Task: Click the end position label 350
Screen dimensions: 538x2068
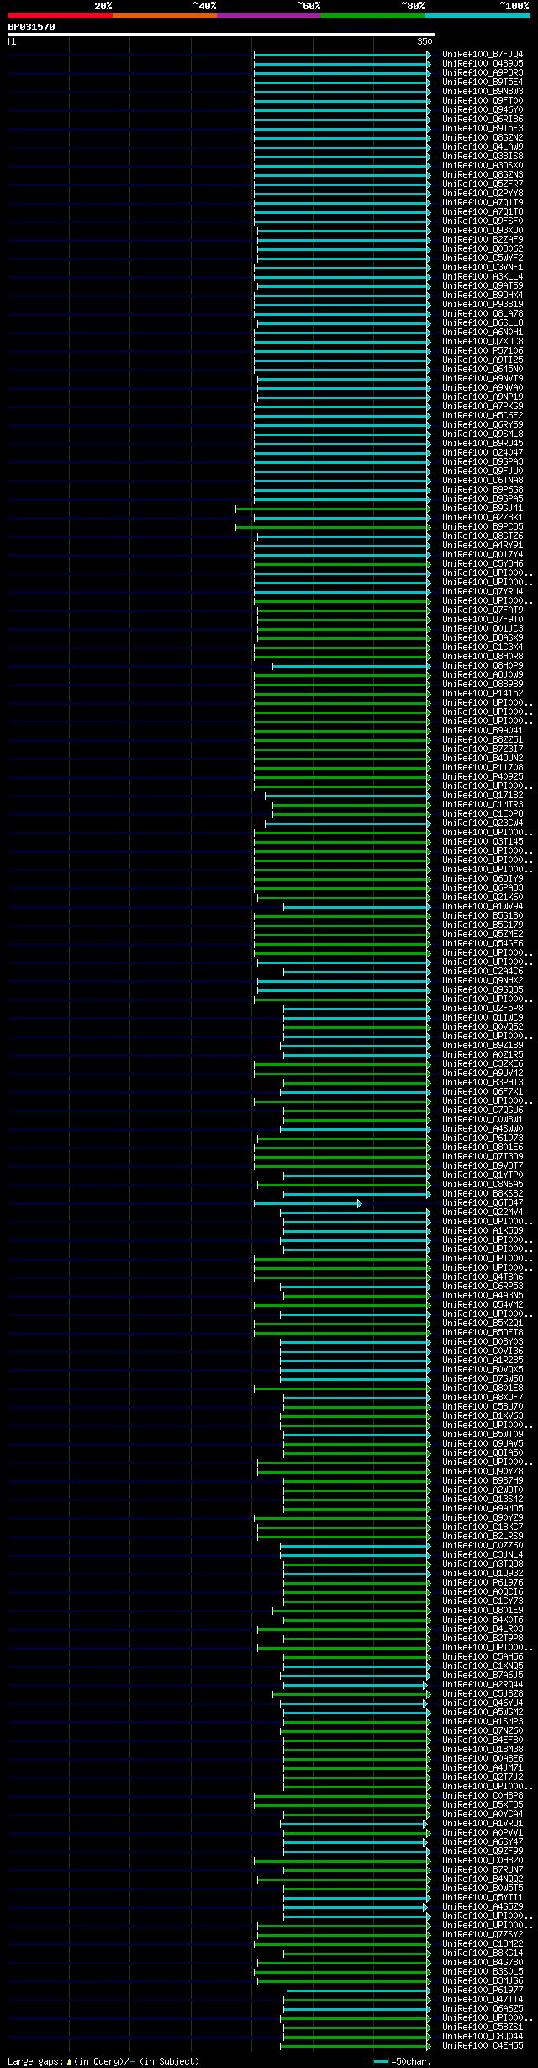Action: pyautogui.click(x=424, y=41)
